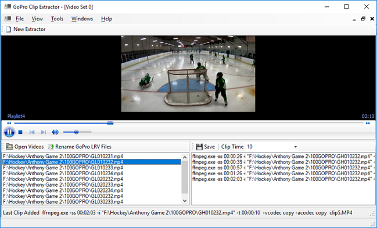The height and width of the screenshot is (228, 377).
Task: Select GL010231.mp4 in file list
Action: pyautogui.click(x=92, y=156)
